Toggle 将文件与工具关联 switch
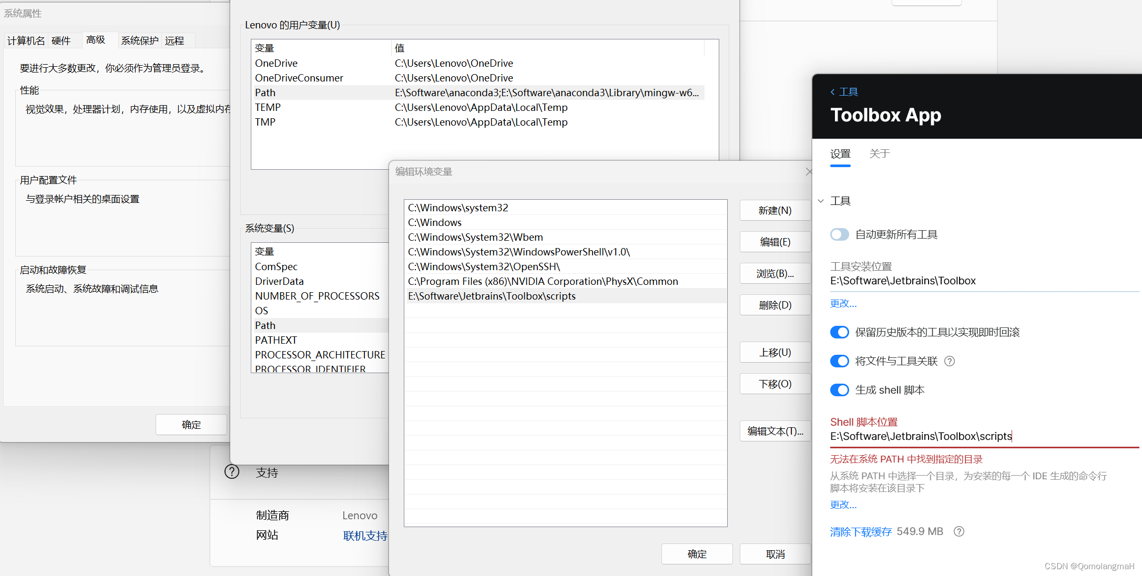This screenshot has height=576, width=1142. (x=839, y=361)
